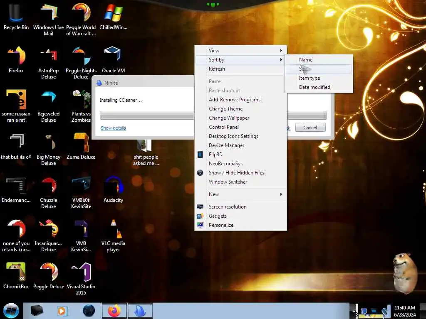This screenshot has width=426, height=319.
Task: Select the Endermanc... desktop icon
Action: click(x=16, y=189)
